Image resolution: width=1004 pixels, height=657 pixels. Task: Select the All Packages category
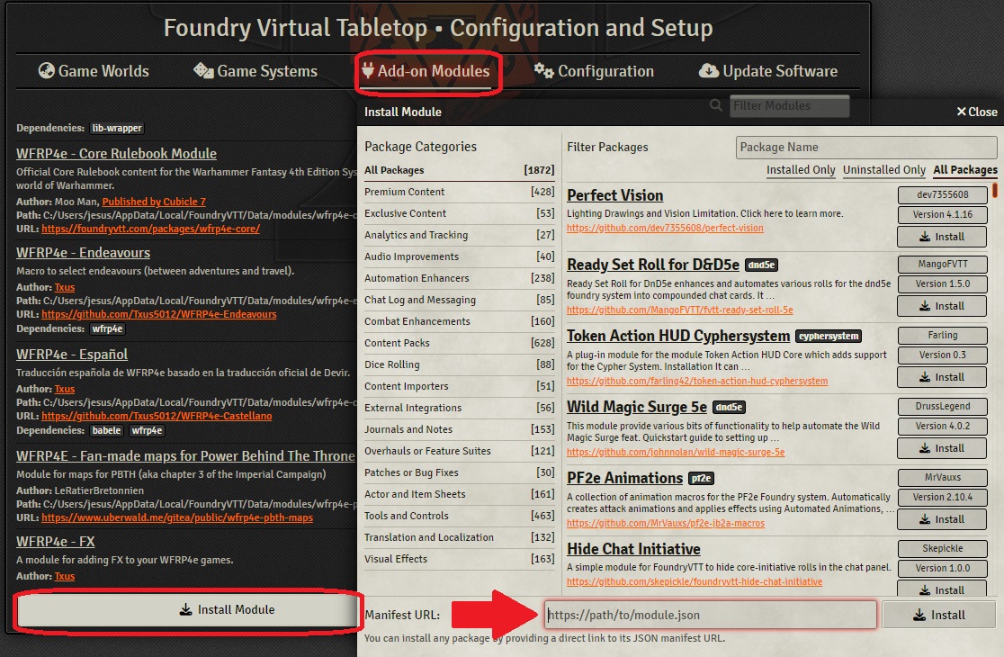click(459, 170)
